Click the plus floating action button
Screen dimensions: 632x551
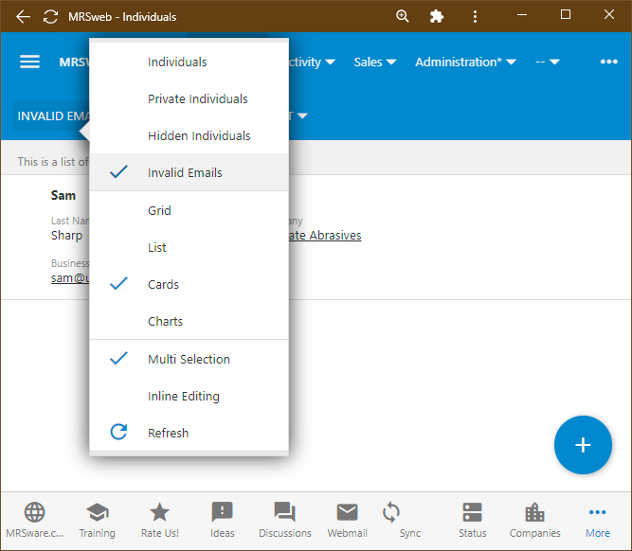[x=583, y=445]
